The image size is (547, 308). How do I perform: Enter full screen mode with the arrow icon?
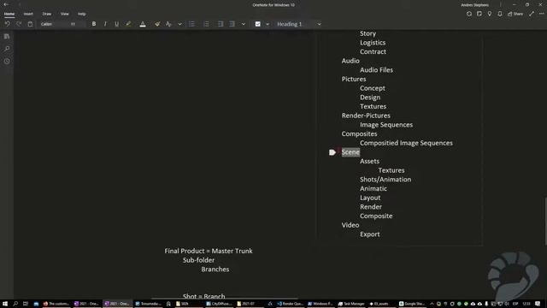coord(532,14)
